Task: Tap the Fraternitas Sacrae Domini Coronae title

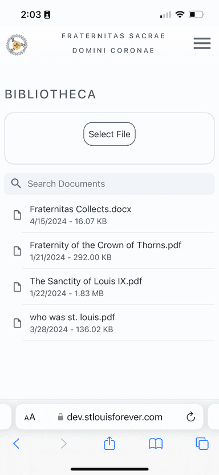Action: click(113, 43)
